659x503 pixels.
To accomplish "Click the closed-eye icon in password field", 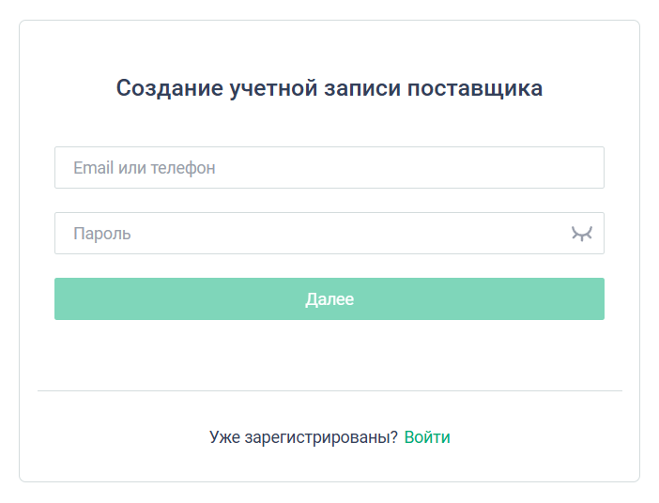I will coord(582,234).
